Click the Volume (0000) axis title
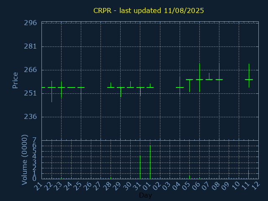 click(24, 160)
